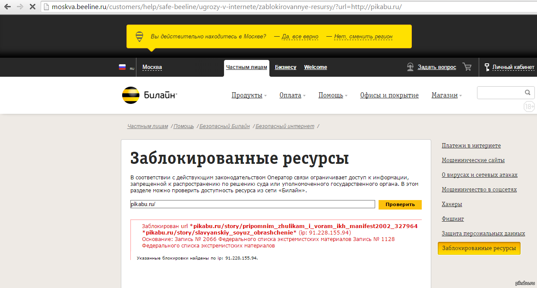The width and height of the screenshot is (537, 288).
Task: Switch to the Бизнесу tab
Action: 286,67
